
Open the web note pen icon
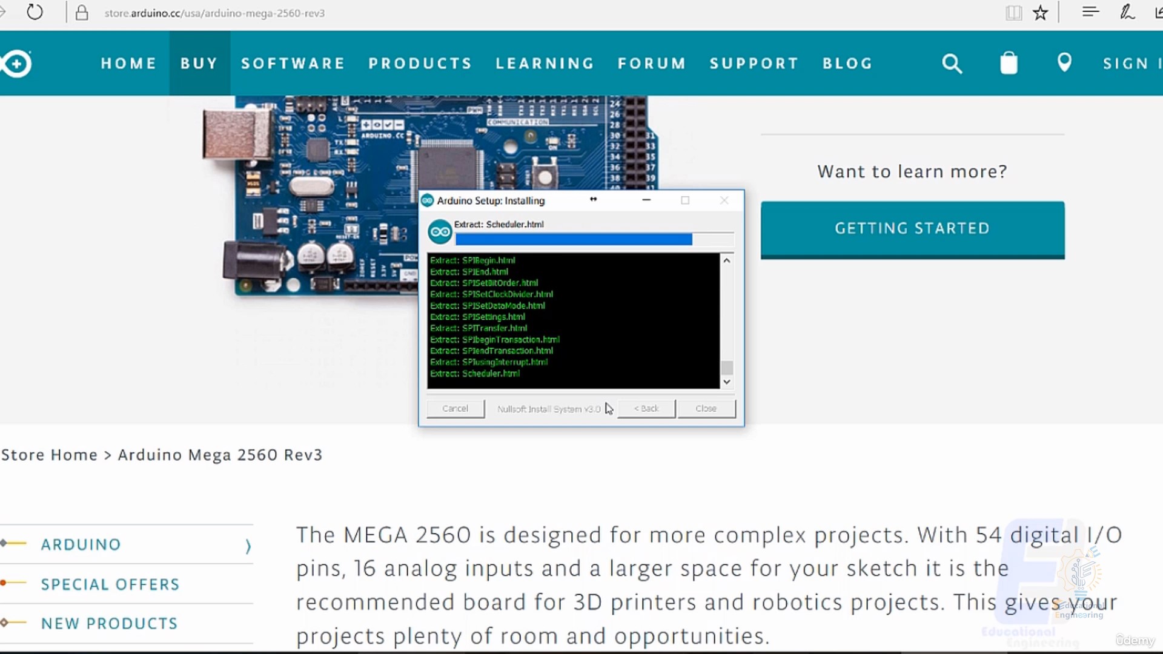click(1127, 12)
